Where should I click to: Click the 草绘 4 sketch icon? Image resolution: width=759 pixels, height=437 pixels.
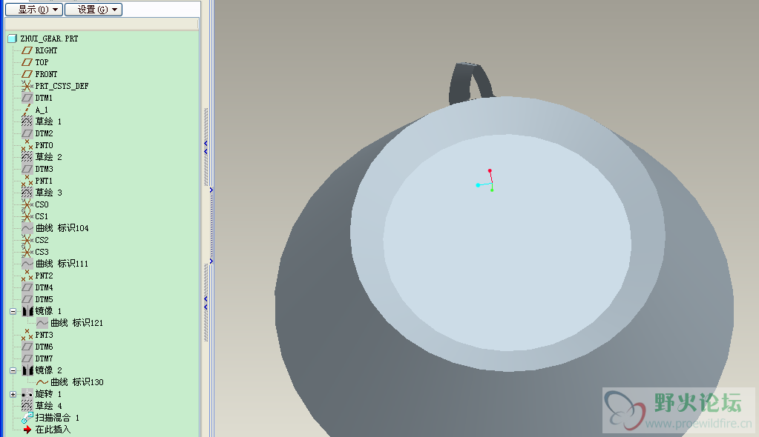pyautogui.click(x=27, y=406)
